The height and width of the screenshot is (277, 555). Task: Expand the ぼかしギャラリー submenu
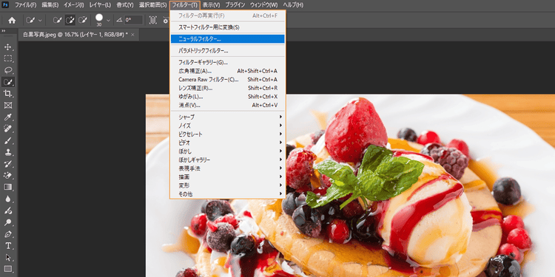227,160
